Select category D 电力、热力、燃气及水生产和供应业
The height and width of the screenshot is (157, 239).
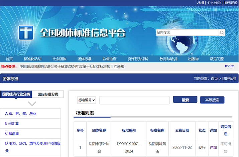[33, 147]
